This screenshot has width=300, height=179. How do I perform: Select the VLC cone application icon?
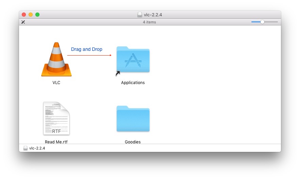[56, 59]
